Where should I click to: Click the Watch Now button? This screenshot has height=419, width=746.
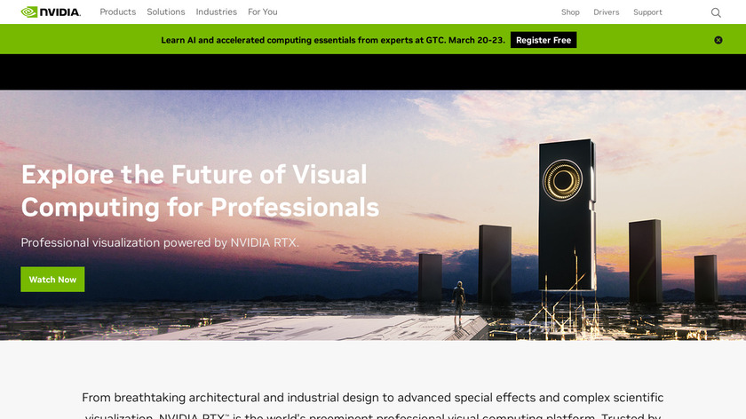[x=52, y=279]
